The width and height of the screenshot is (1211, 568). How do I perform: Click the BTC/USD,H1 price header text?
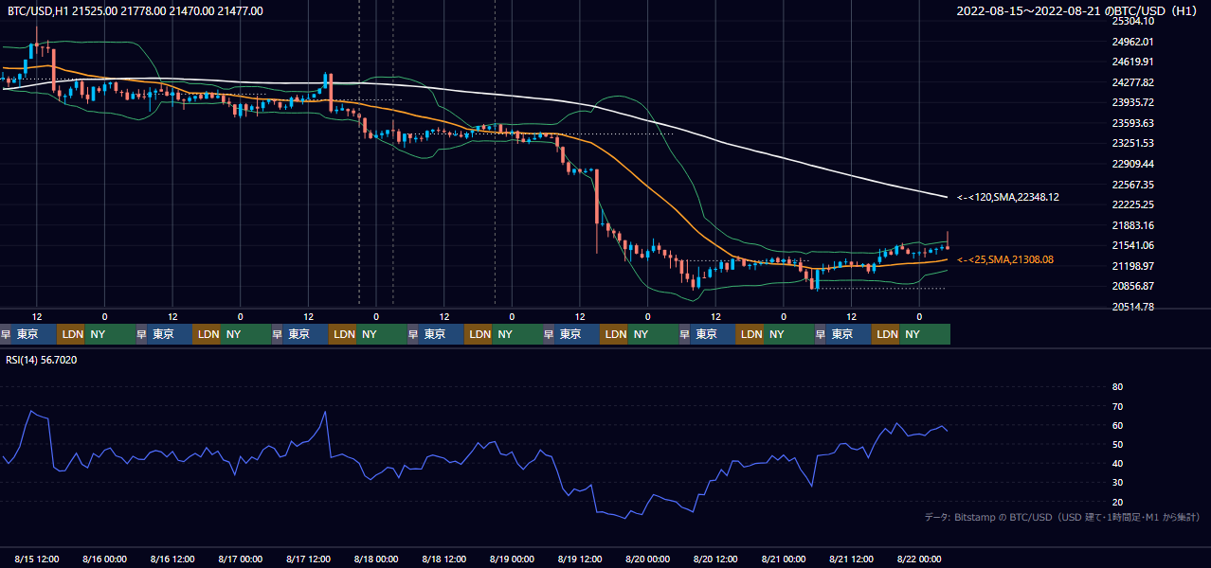[136, 10]
